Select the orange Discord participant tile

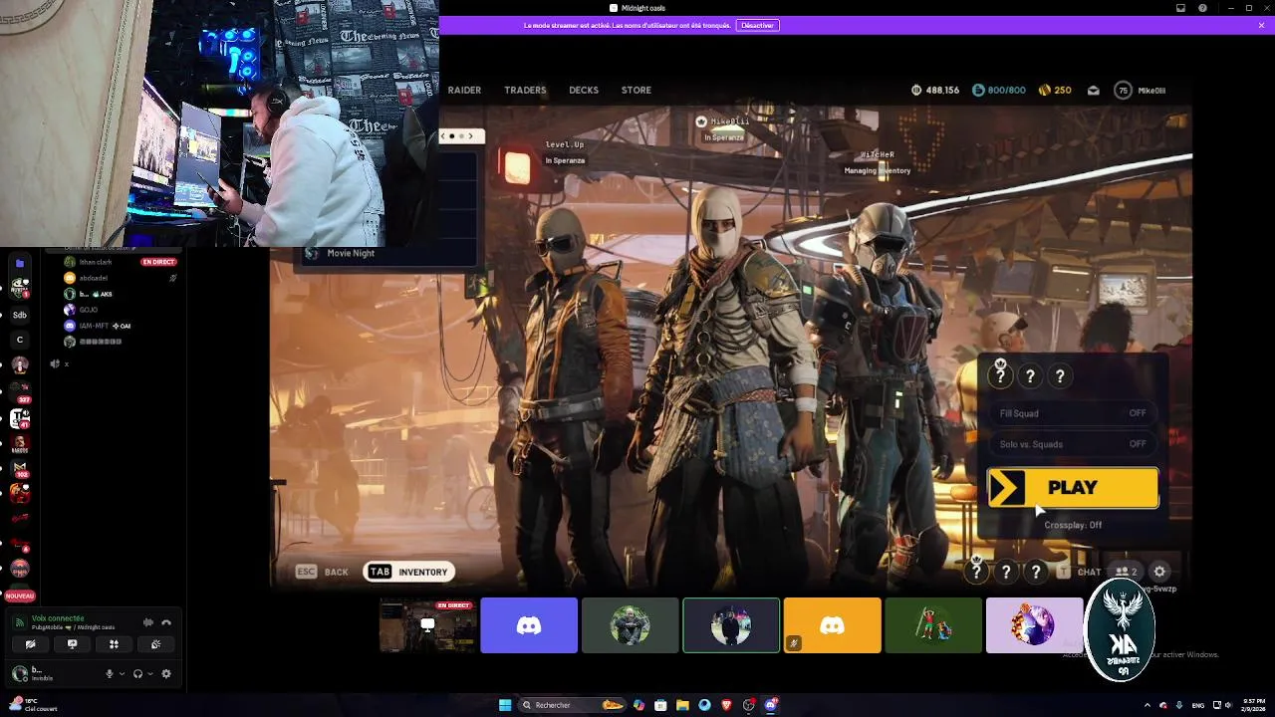832,625
